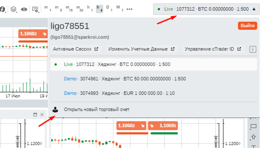Select Live account 1077312 row

click(154, 64)
